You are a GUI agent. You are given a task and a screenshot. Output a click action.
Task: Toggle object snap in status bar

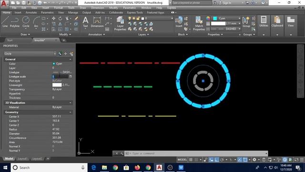[x=245, y=160]
